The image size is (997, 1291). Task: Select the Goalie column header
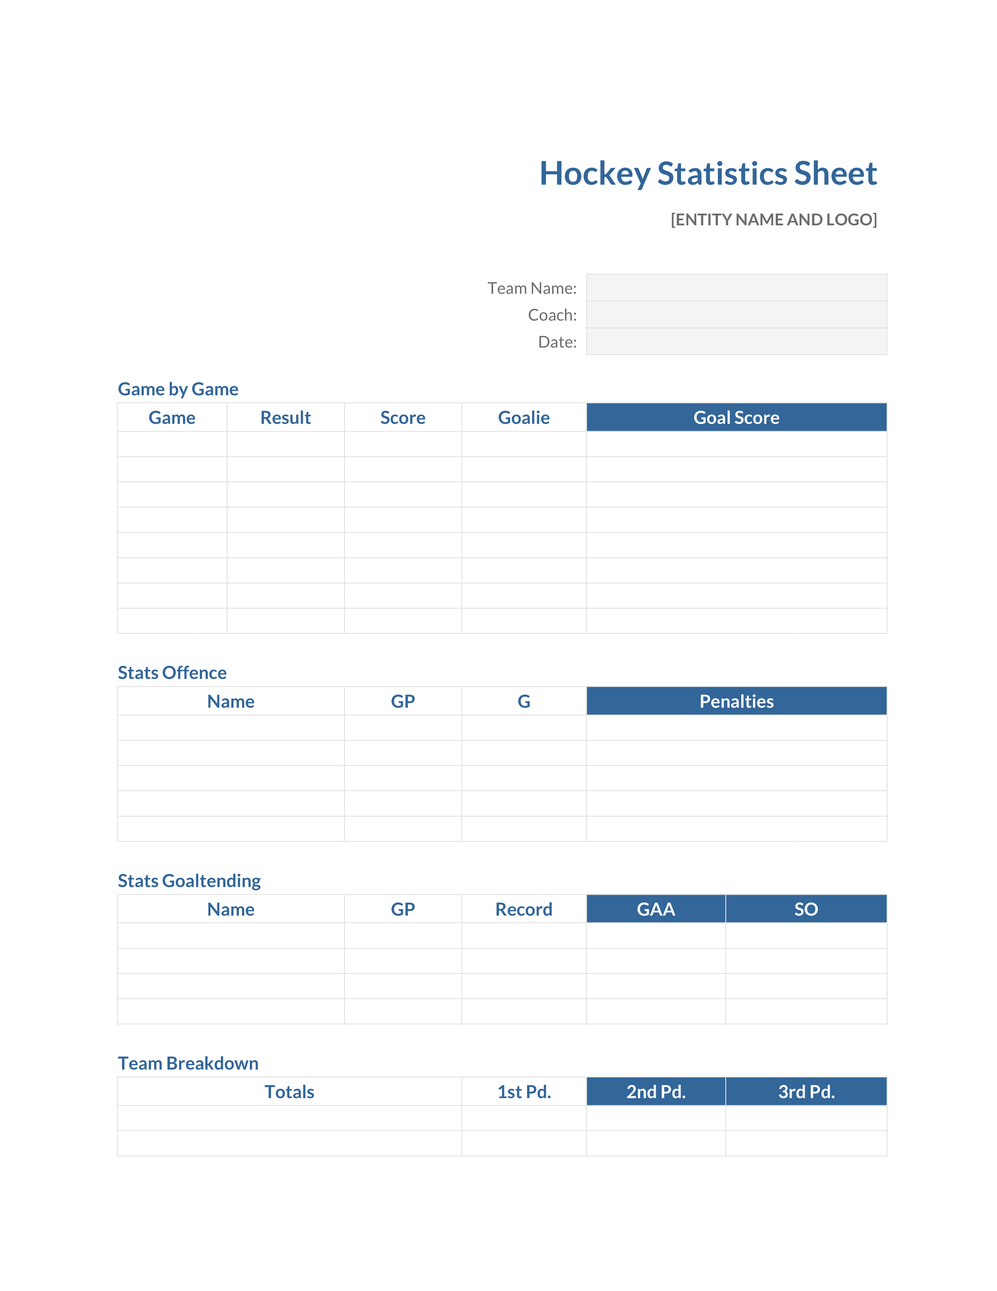[x=524, y=417]
